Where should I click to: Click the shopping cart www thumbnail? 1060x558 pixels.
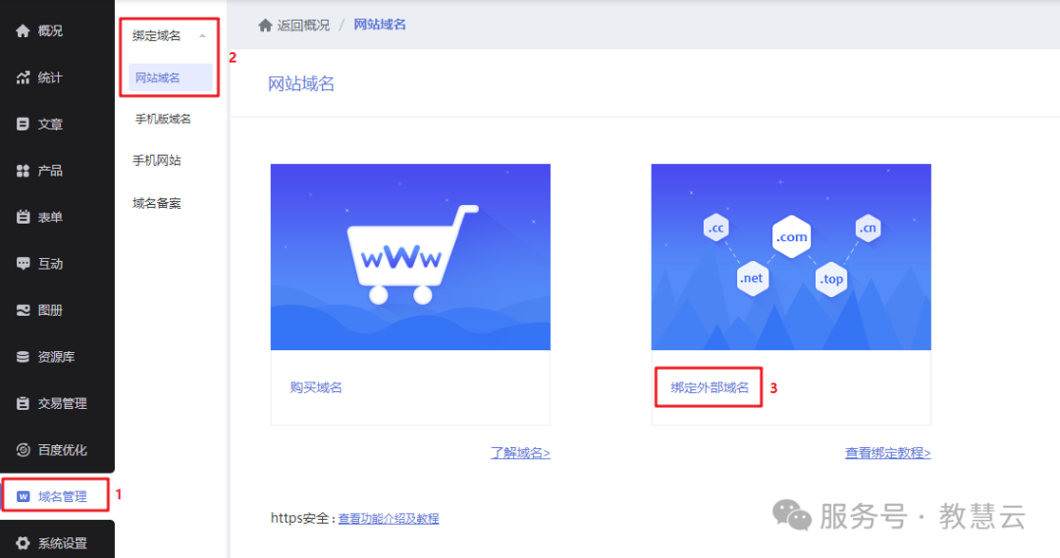[x=410, y=257]
